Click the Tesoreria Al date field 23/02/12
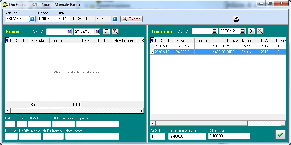Screen dimensions: 291x145 click(230, 31)
